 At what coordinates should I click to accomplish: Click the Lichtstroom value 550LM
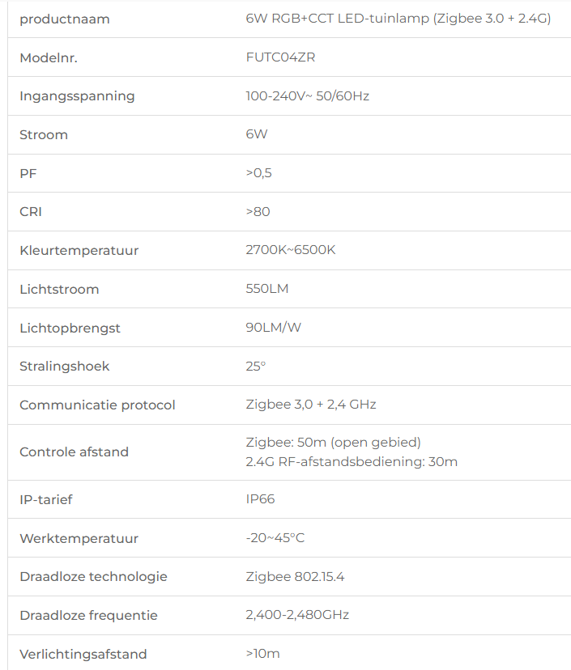[267, 288]
